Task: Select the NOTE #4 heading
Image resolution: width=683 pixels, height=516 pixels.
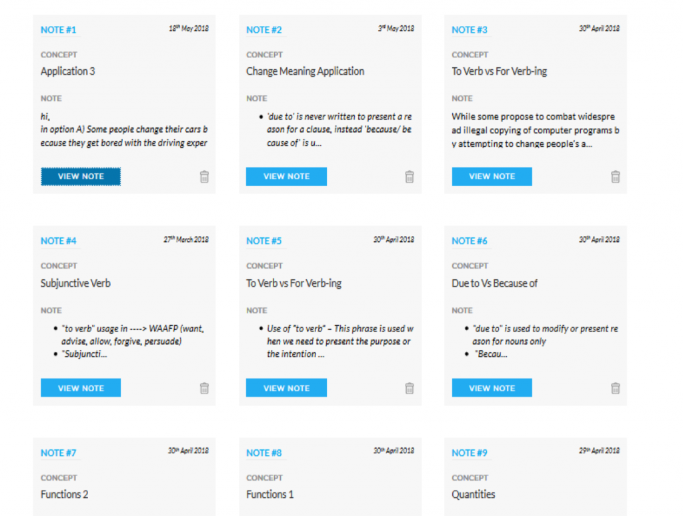Action: coord(59,241)
